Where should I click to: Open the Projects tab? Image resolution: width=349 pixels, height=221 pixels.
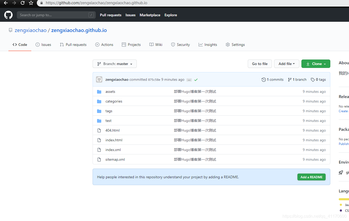(131, 45)
